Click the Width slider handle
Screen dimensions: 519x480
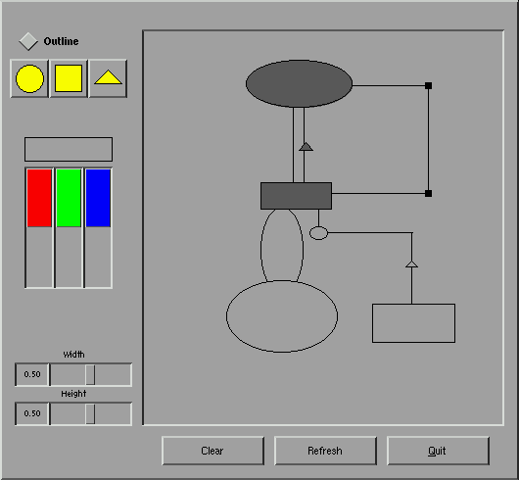point(90,375)
